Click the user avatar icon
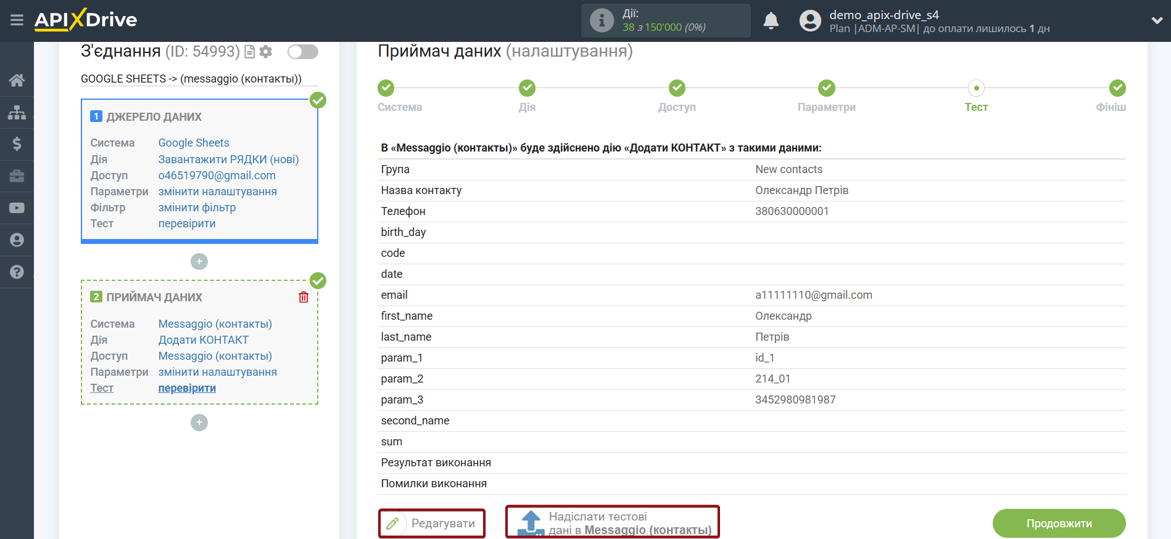 810,20
